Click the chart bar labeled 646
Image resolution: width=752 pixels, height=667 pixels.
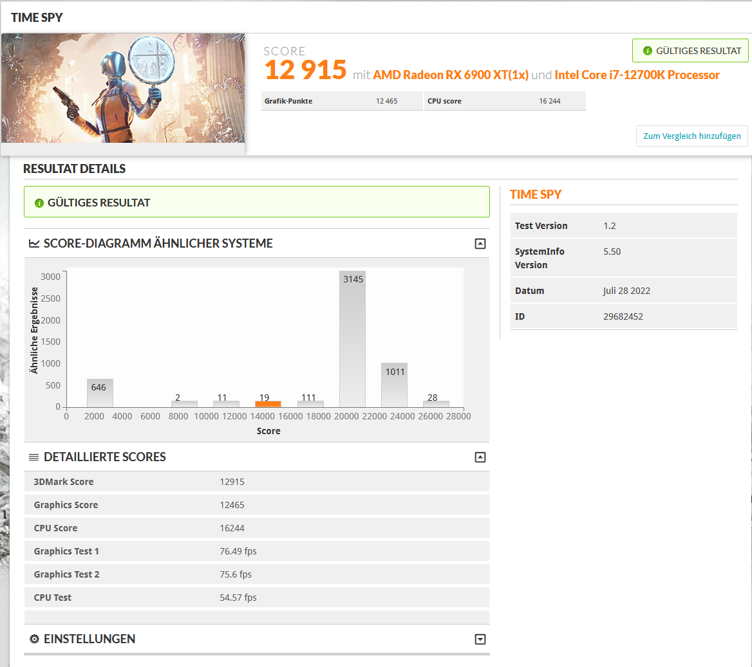point(100,394)
